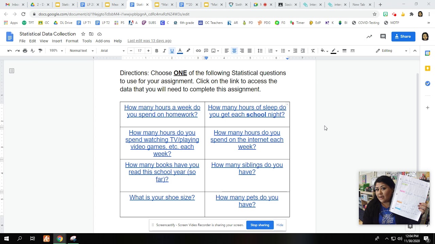Viewport: 435px width, 244px height.
Task: Open table border width options
Action: pyautogui.click(x=344, y=51)
